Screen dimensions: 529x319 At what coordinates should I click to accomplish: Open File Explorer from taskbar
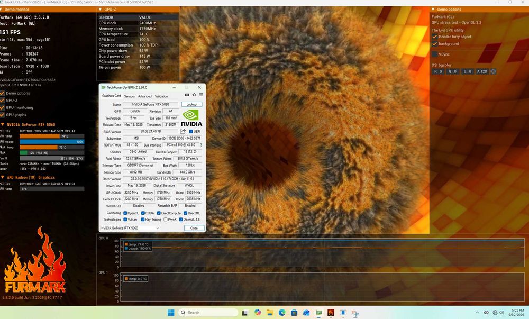coord(270,313)
